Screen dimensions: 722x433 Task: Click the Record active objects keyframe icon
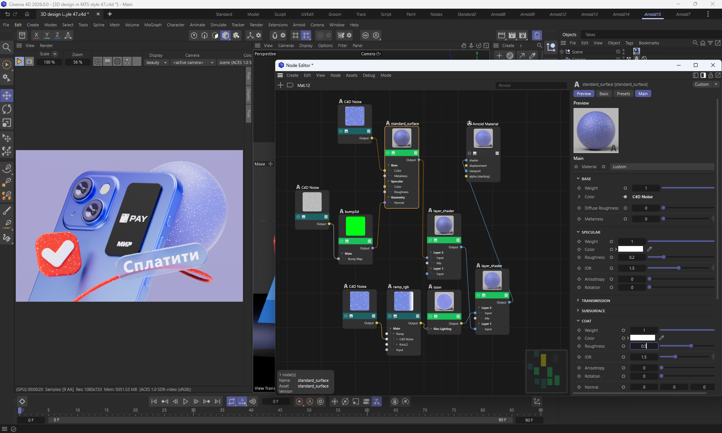[299, 401]
